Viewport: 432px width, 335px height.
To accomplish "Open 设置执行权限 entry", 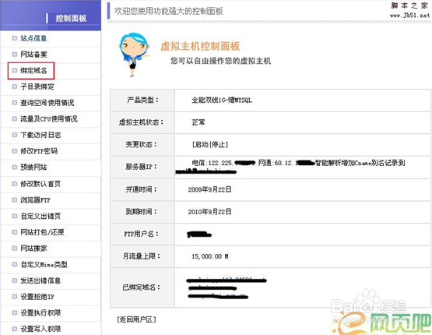I will [x=40, y=312].
